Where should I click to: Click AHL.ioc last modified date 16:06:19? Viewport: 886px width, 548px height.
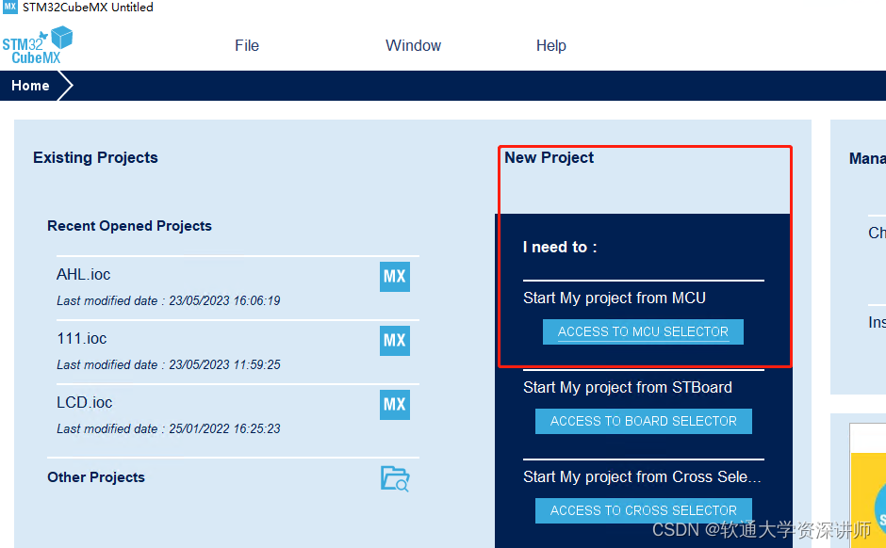tap(169, 300)
